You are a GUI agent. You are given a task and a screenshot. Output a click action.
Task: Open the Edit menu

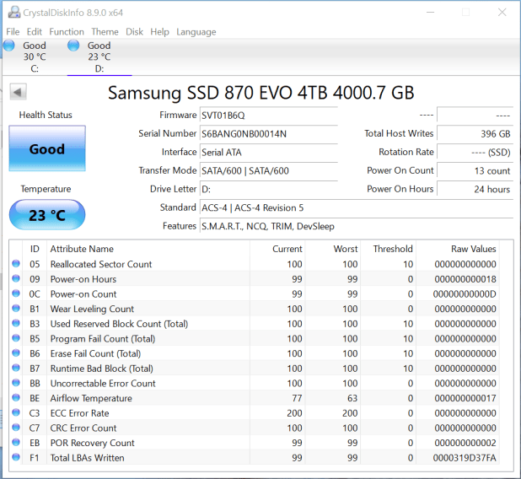(x=35, y=32)
